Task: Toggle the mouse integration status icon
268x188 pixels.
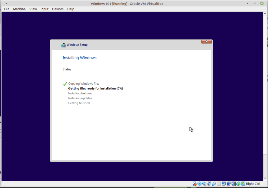Action: [x=238, y=184]
